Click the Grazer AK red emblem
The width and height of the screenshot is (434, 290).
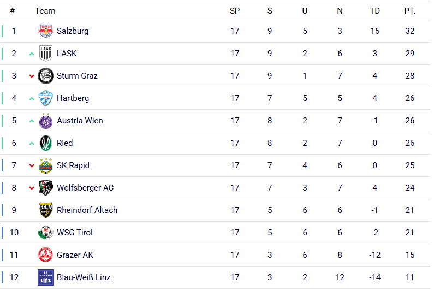tap(46, 255)
